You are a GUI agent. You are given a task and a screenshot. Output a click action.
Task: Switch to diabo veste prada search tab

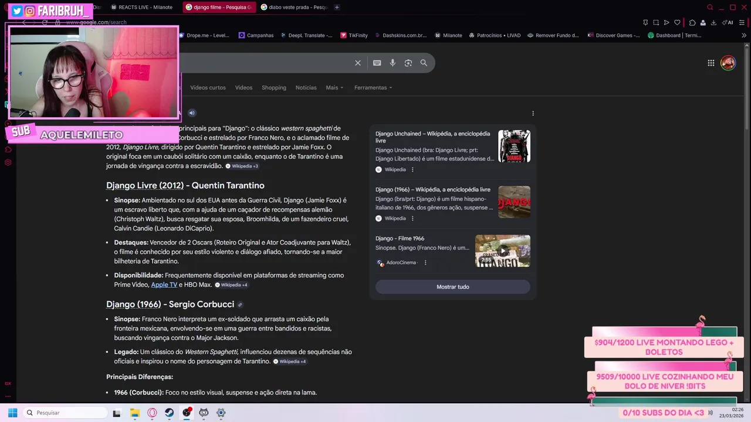click(x=293, y=7)
